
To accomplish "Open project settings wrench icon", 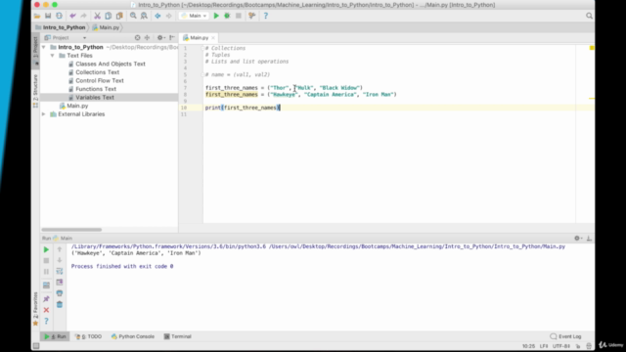I will 252,16.
